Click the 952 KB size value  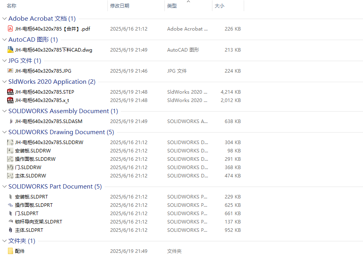tap(233, 230)
